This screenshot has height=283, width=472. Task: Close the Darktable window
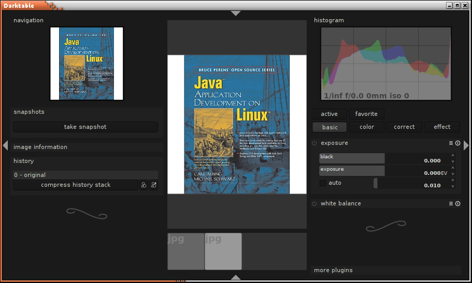pos(465,5)
